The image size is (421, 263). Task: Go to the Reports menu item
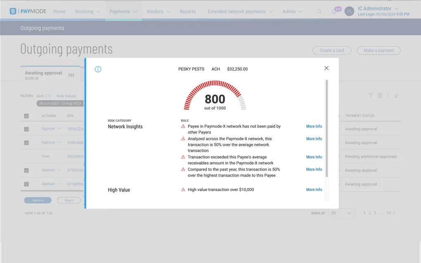[x=187, y=12]
